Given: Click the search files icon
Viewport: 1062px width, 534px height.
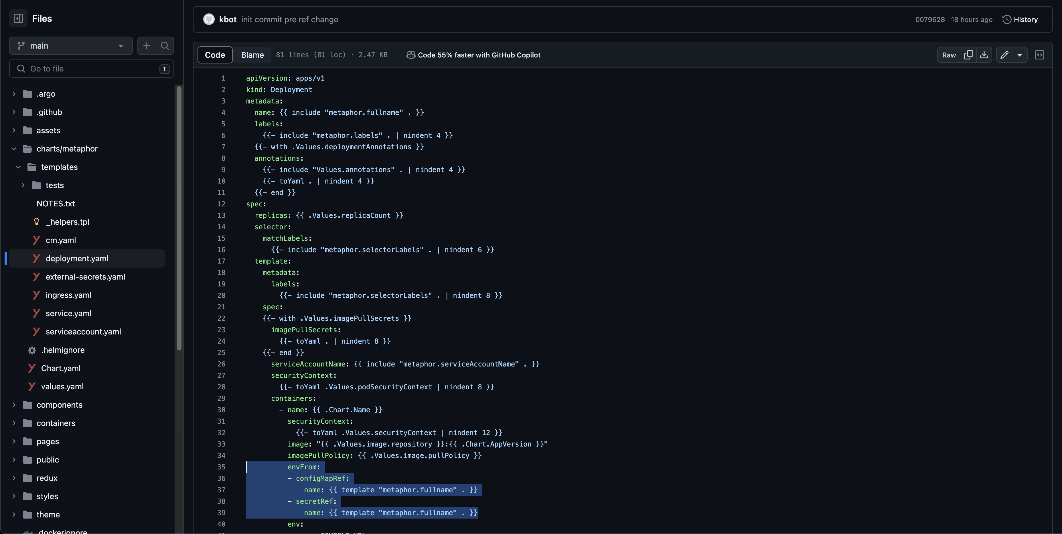Looking at the screenshot, I should (x=166, y=46).
